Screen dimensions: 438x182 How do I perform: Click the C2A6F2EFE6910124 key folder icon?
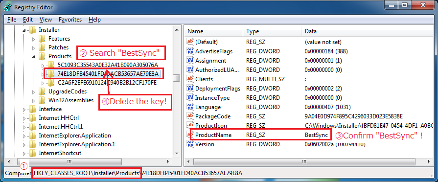pos(51,83)
